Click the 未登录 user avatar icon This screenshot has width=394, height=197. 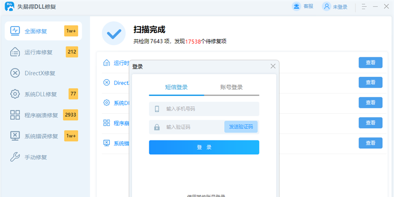327,6
